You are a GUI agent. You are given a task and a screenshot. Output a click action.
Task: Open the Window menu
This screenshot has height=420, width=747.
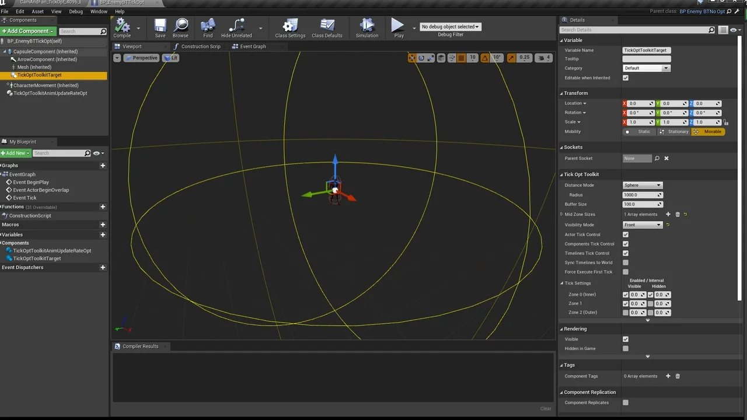tap(99, 12)
